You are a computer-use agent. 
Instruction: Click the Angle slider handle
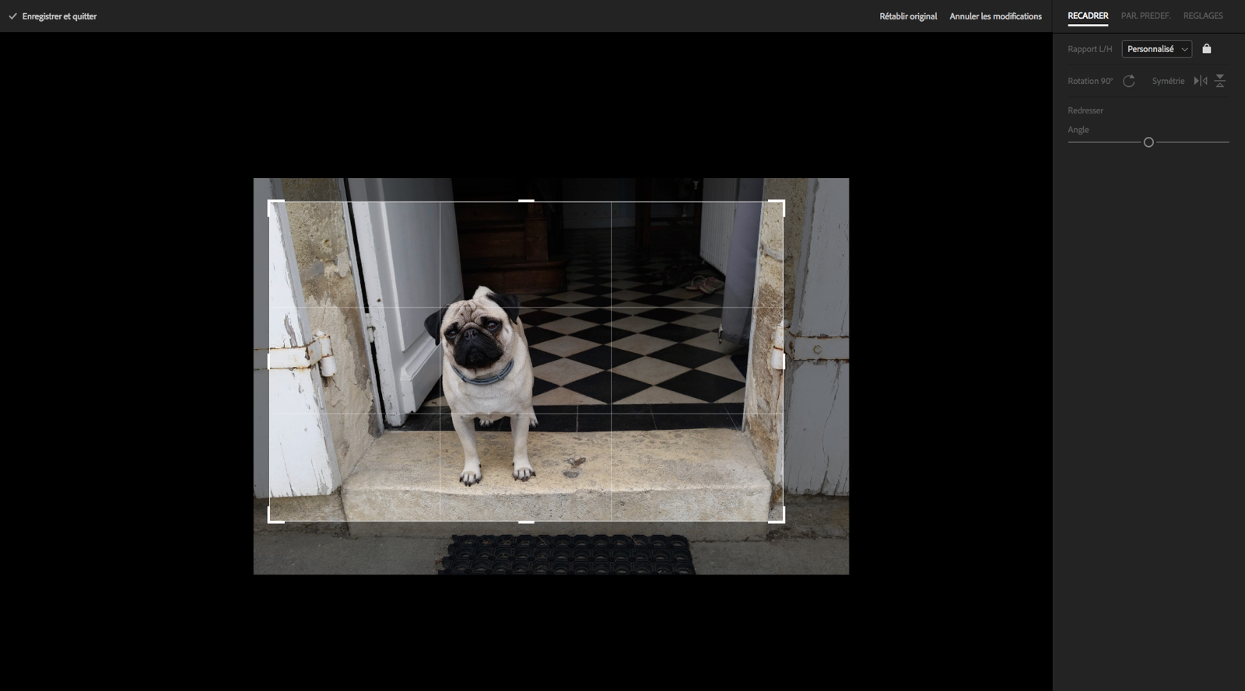coord(1149,142)
